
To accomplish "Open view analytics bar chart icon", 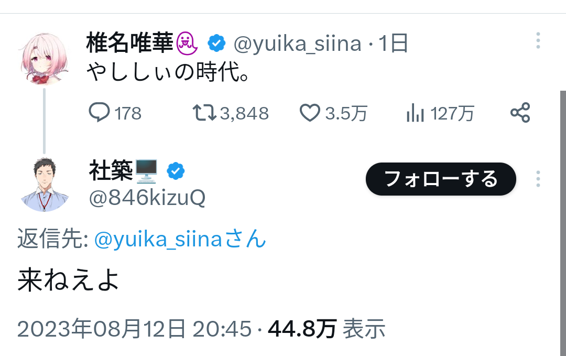I will tap(415, 113).
